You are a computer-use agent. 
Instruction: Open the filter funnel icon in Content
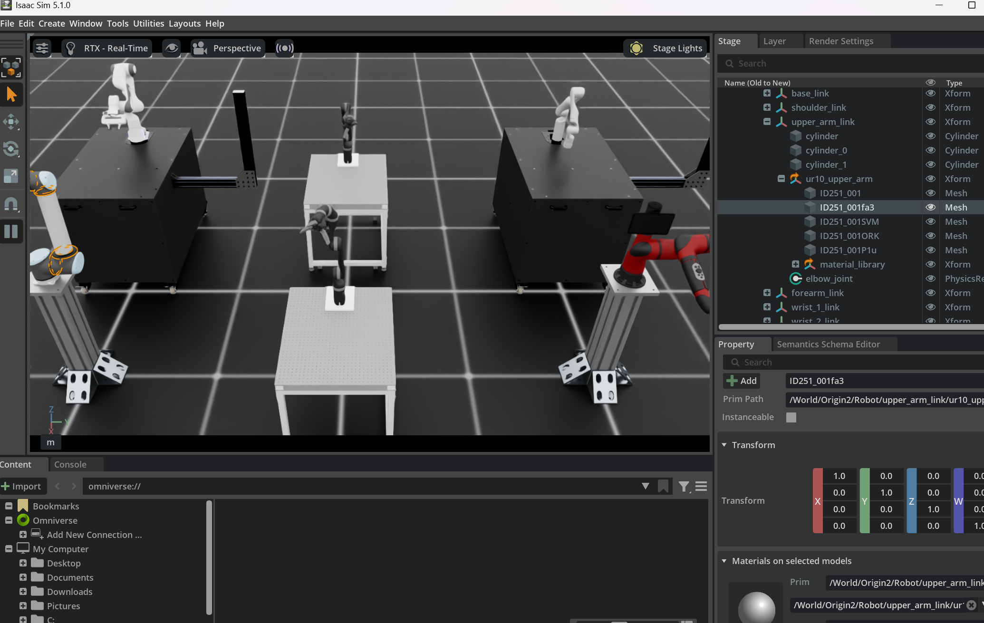point(684,486)
